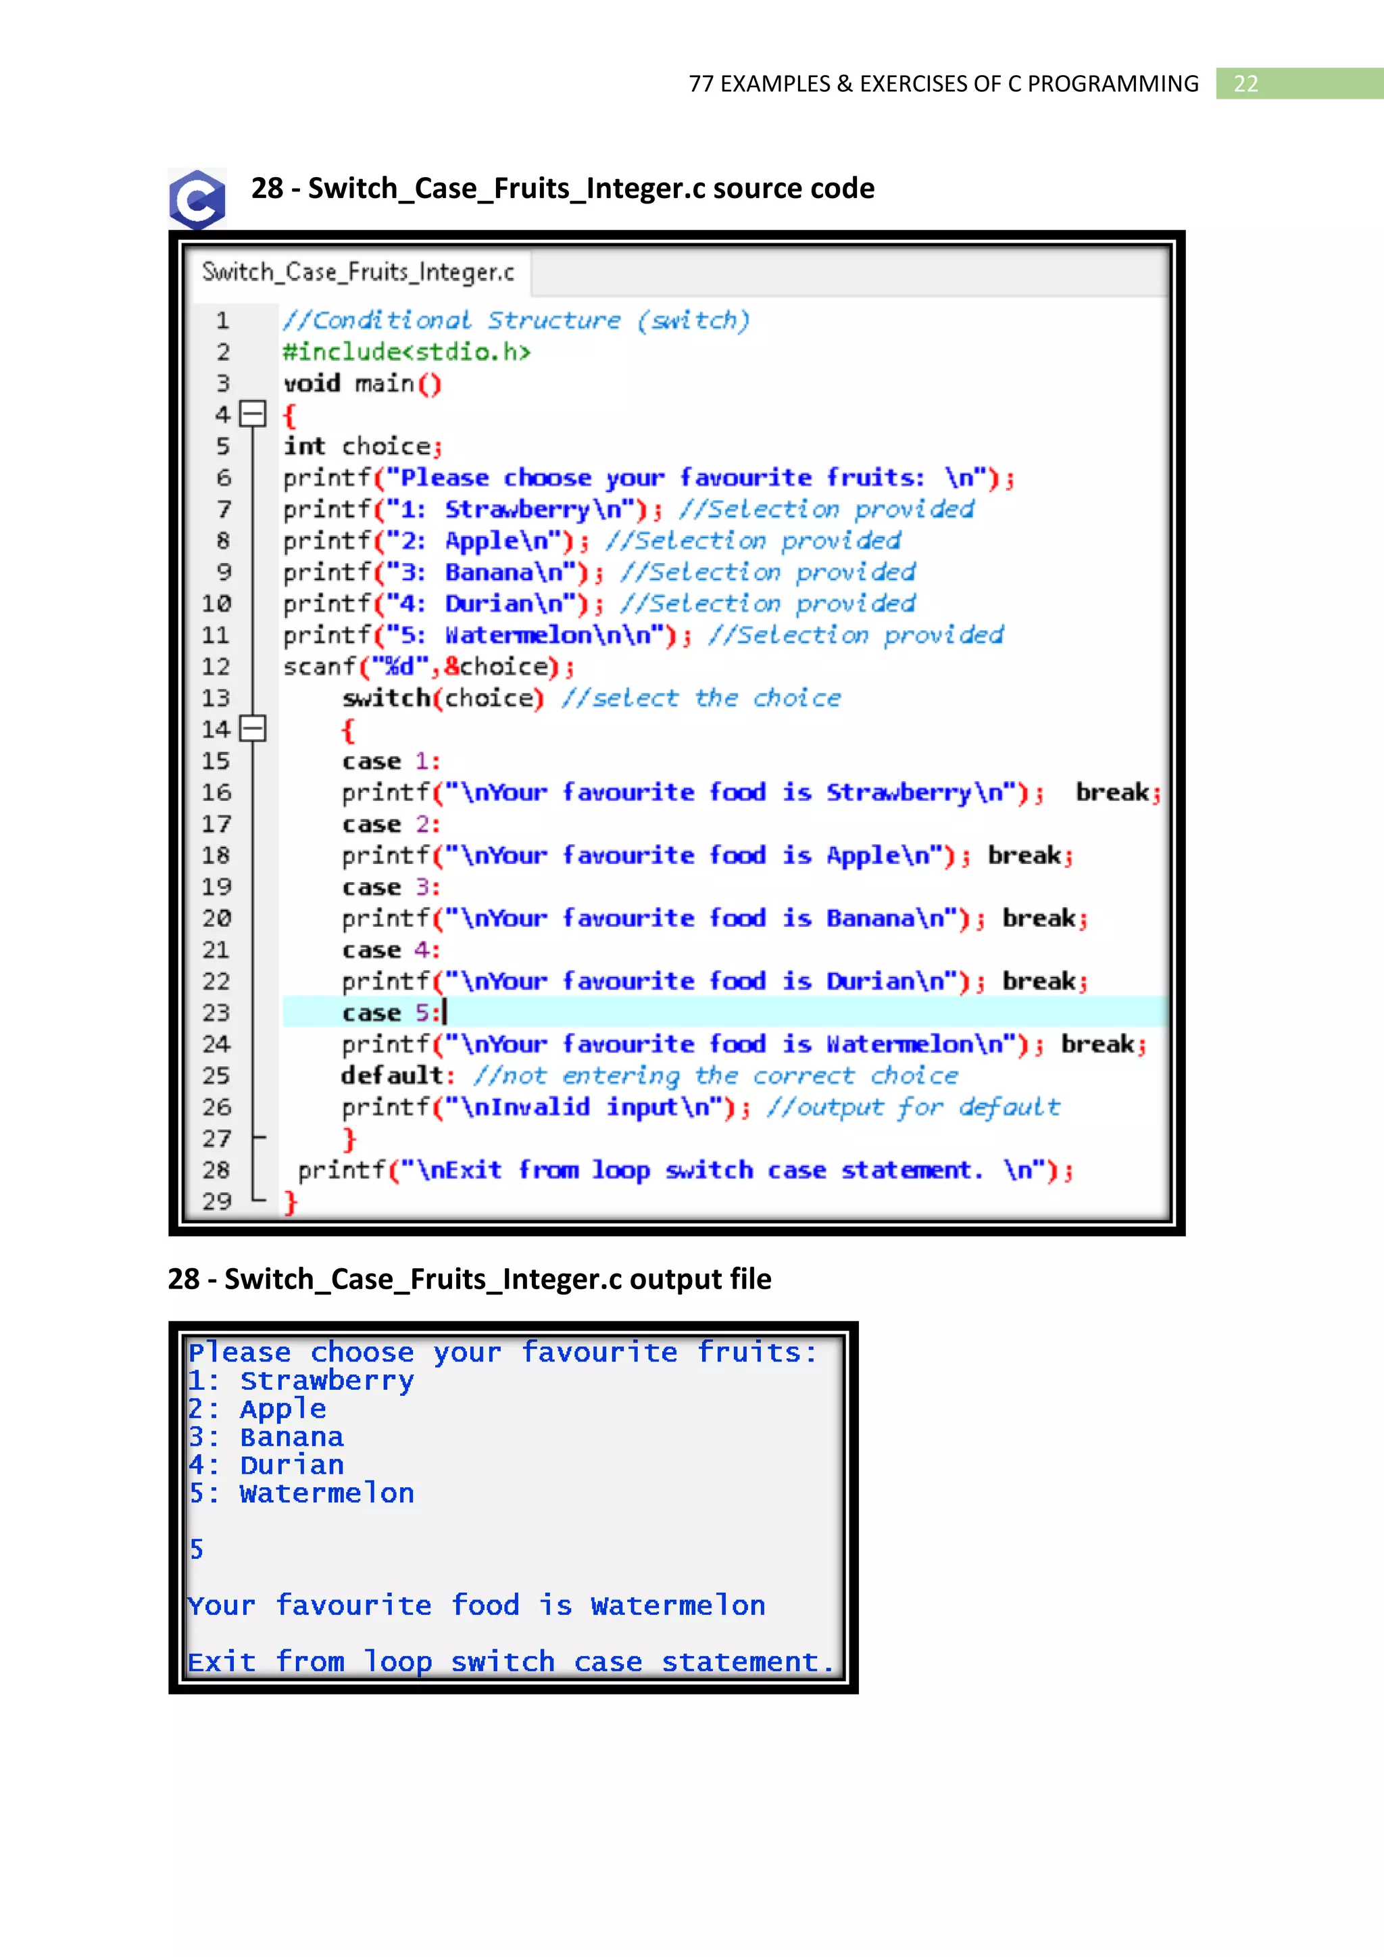Screen dimensions: 1384x1957
Task: Click the favourite food is Apple printf
Action: [x=656, y=856]
